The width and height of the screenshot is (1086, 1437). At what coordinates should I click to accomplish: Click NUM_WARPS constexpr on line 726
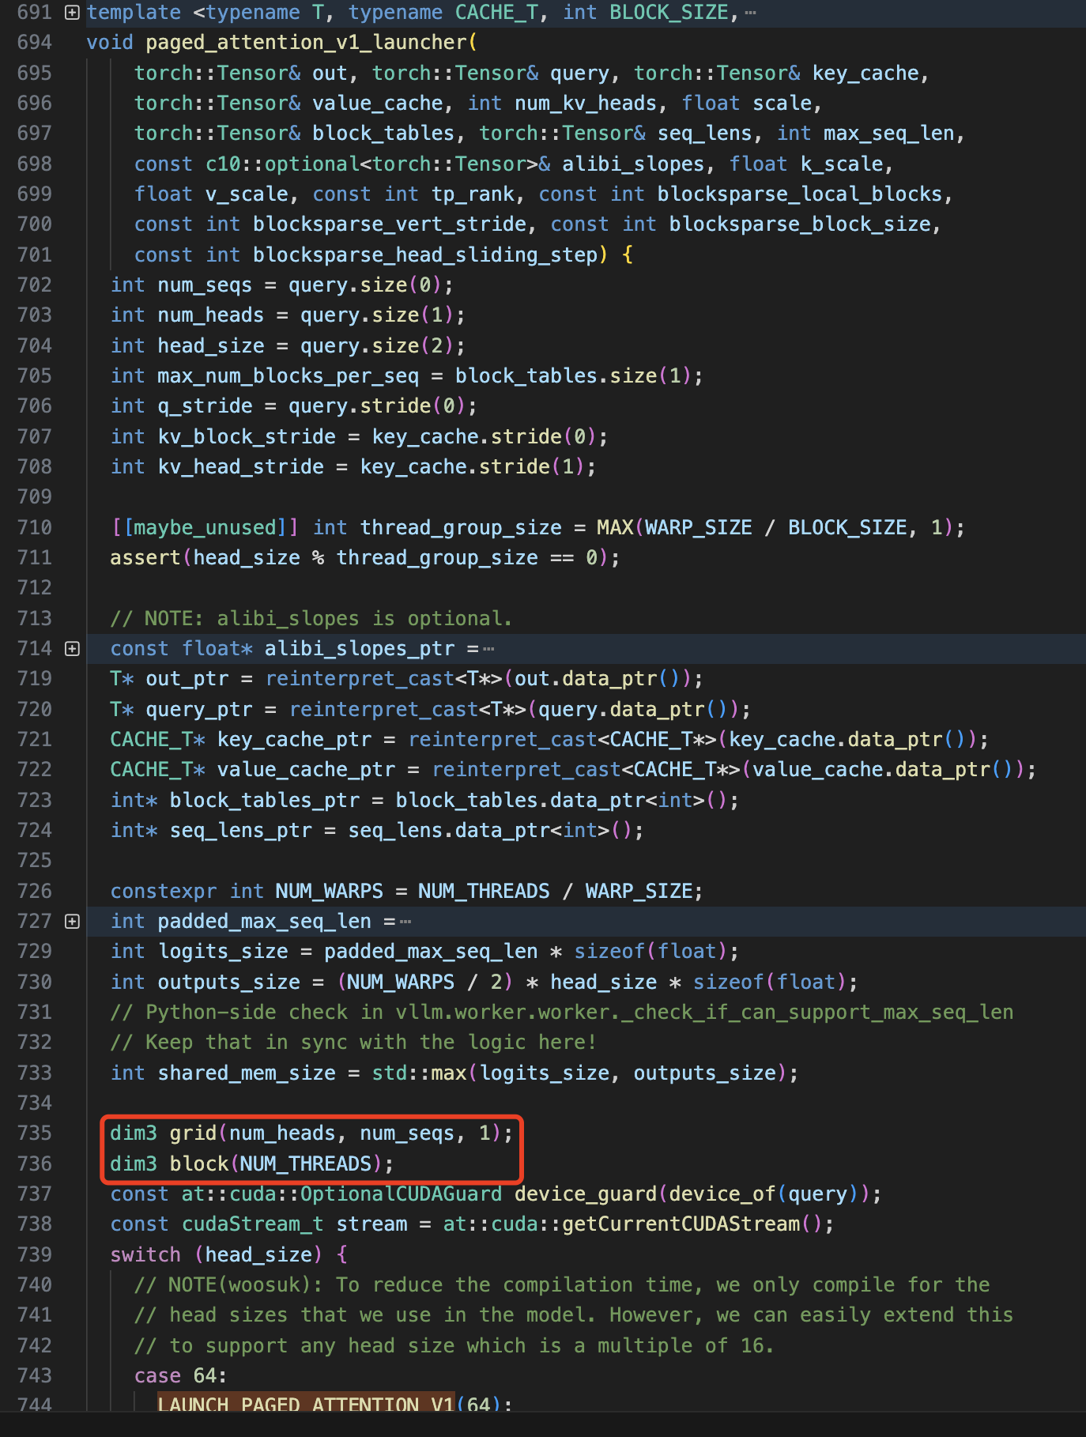tap(329, 891)
